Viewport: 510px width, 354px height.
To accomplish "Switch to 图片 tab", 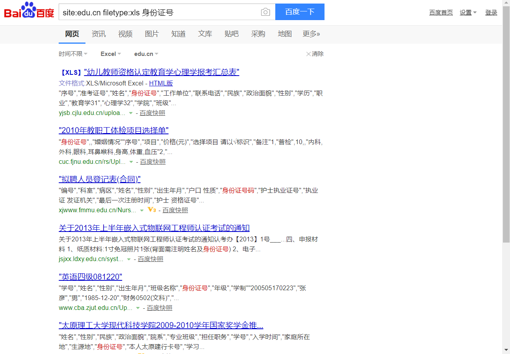I will click(152, 34).
